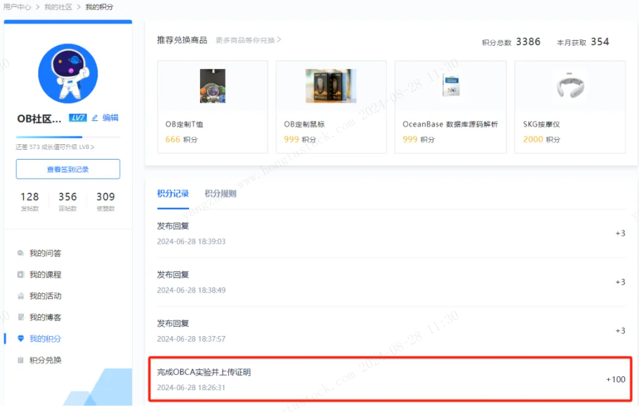Click the 积分兑换 sidebar icon
Viewport: 639px width, 412px height.
[x=20, y=360]
